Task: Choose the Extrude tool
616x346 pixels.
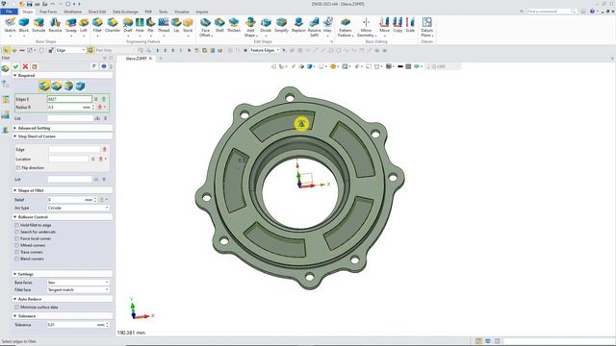Action: (38, 25)
